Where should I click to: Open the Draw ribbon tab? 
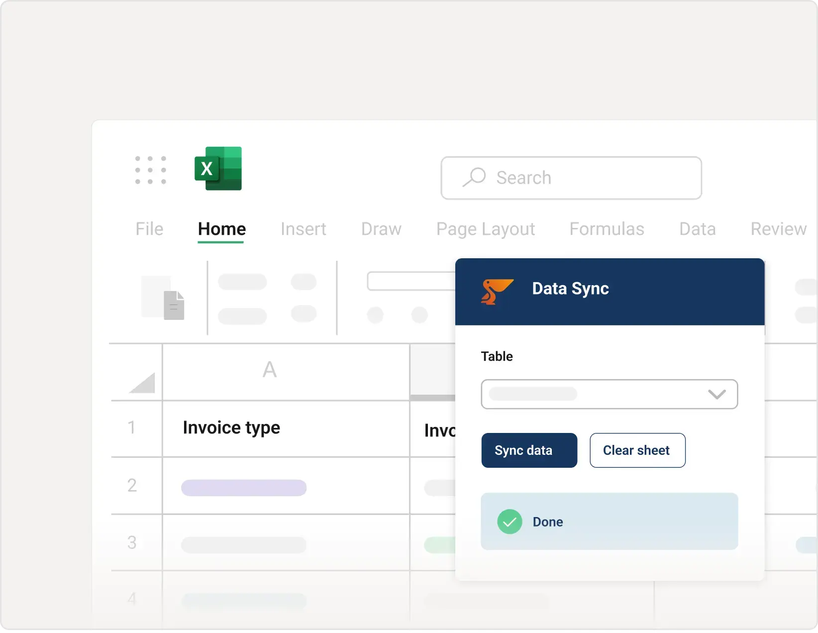coord(381,229)
